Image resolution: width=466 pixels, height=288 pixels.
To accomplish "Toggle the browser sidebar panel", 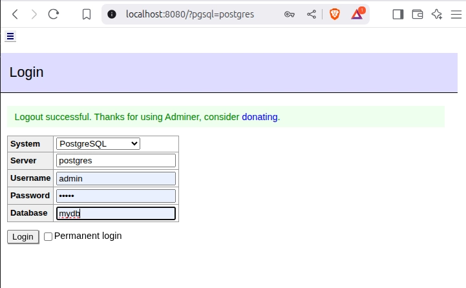I will pos(398,14).
